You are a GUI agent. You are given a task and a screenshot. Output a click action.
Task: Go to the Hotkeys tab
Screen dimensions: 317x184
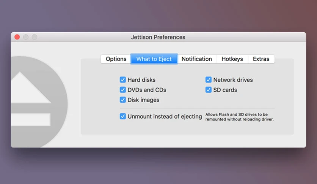232,59
